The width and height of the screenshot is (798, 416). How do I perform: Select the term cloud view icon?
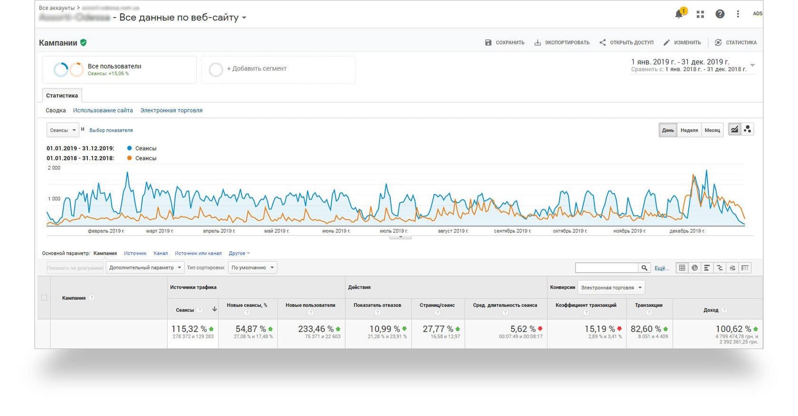(x=732, y=268)
